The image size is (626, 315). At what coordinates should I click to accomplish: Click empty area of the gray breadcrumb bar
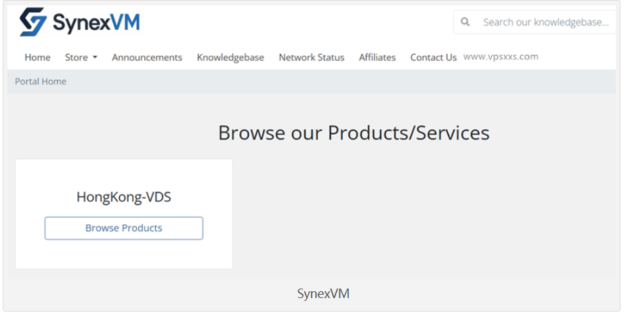click(x=339, y=81)
